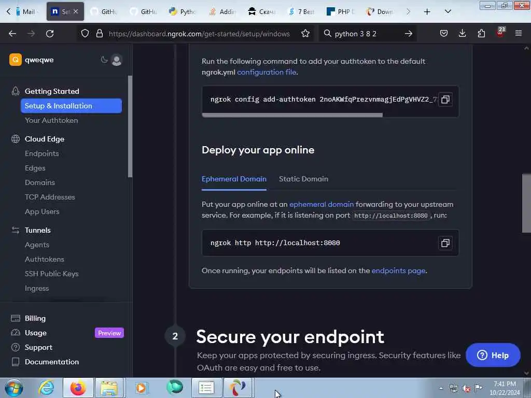Screen dimensions: 531x398
Task: Follow the configuration file link
Action: click(x=267, y=72)
